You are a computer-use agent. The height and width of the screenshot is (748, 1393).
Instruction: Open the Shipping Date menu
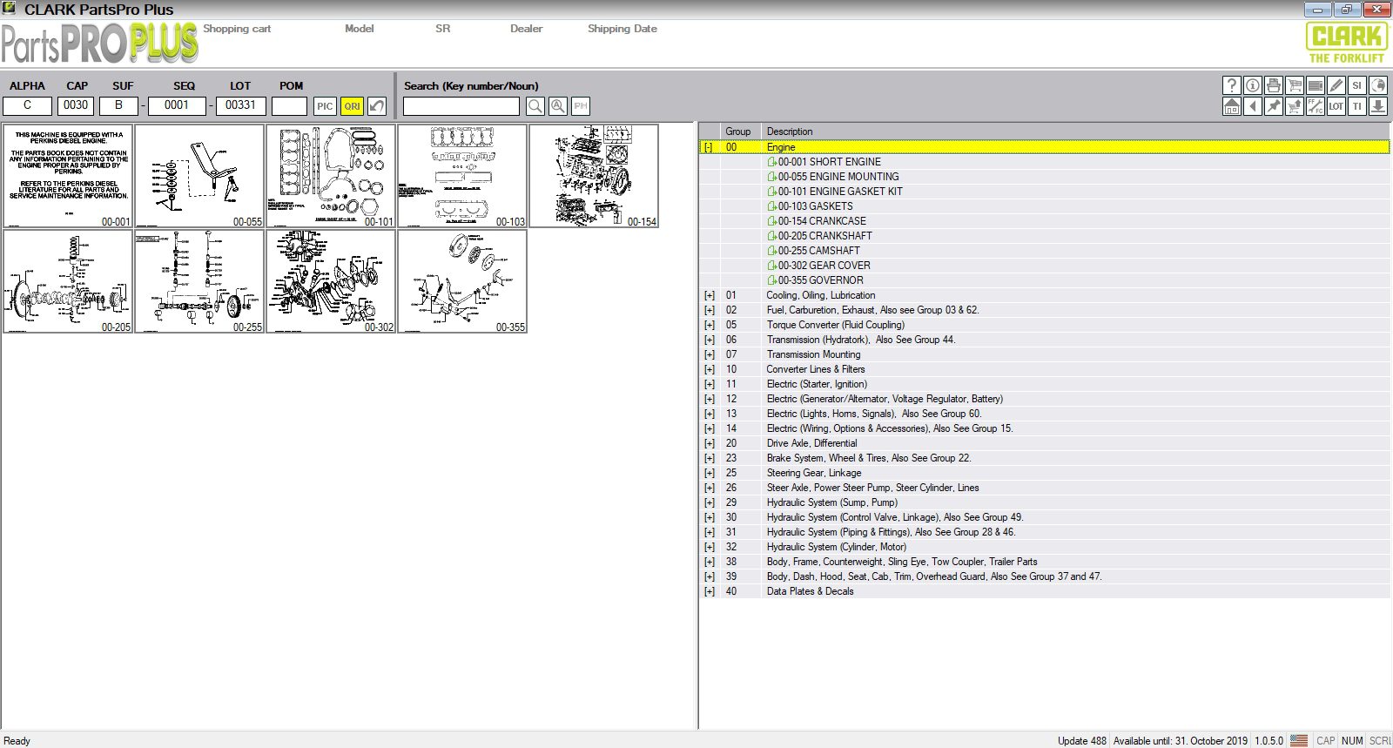622,29
